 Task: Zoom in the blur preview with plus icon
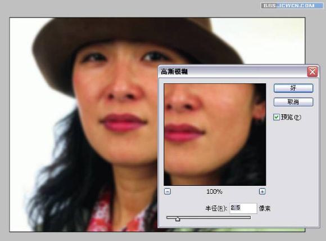262,191
